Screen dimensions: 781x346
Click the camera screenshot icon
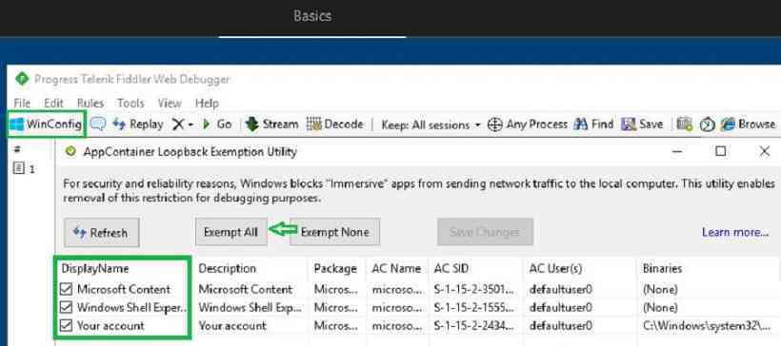pos(685,125)
